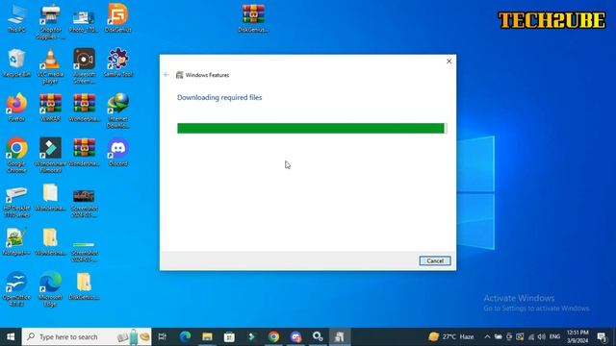Viewport: 616px width, 346px height.
Task: Click the back arrow in Windows Features dialog
Action: coord(167,75)
